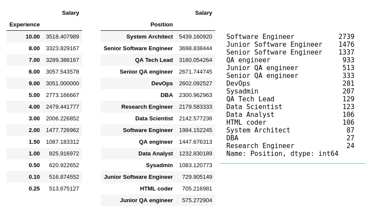Select System Architect row label in table
Image resolution: width=366 pixels, height=213 pixels.
[150, 37]
